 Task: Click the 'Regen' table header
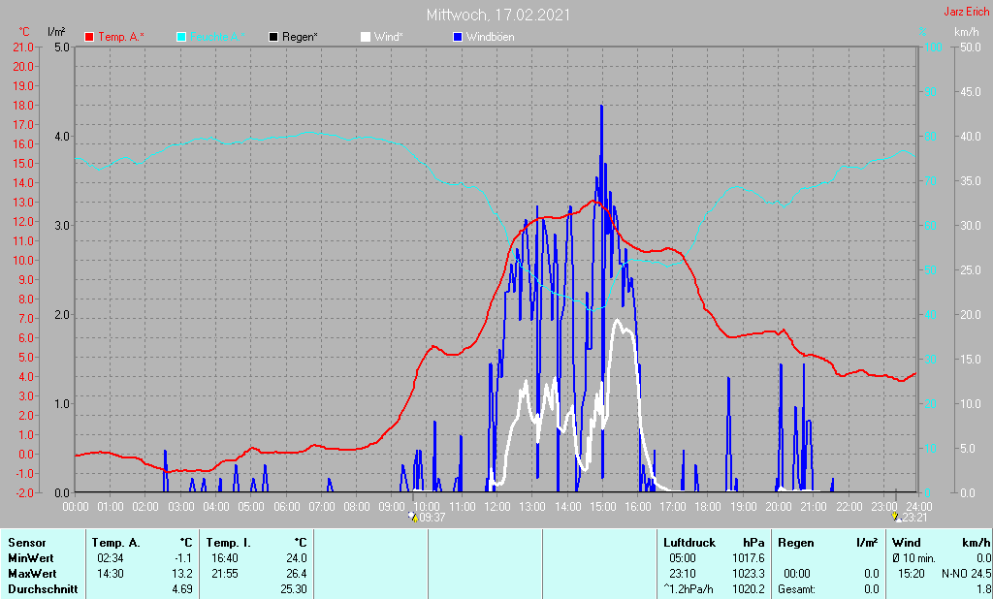pyautogui.click(x=796, y=543)
